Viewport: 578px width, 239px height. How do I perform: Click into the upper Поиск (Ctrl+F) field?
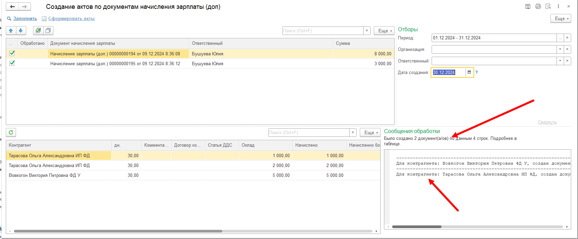click(x=323, y=31)
